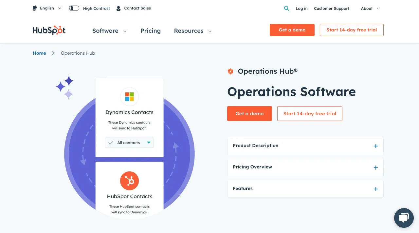Open the Software dropdown menu
The height and width of the screenshot is (233, 419).
pos(109,31)
